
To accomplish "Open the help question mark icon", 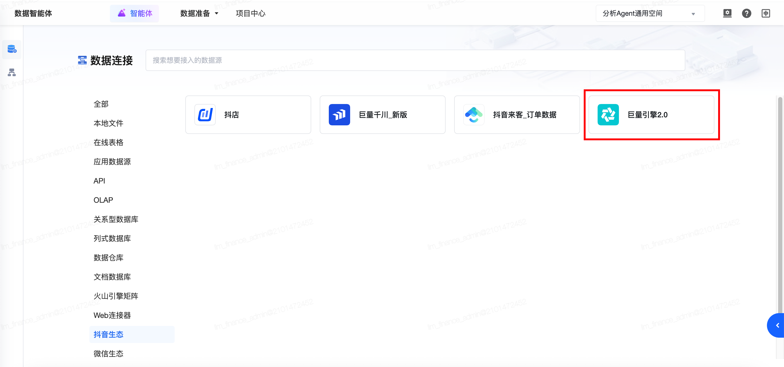I will [746, 13].
